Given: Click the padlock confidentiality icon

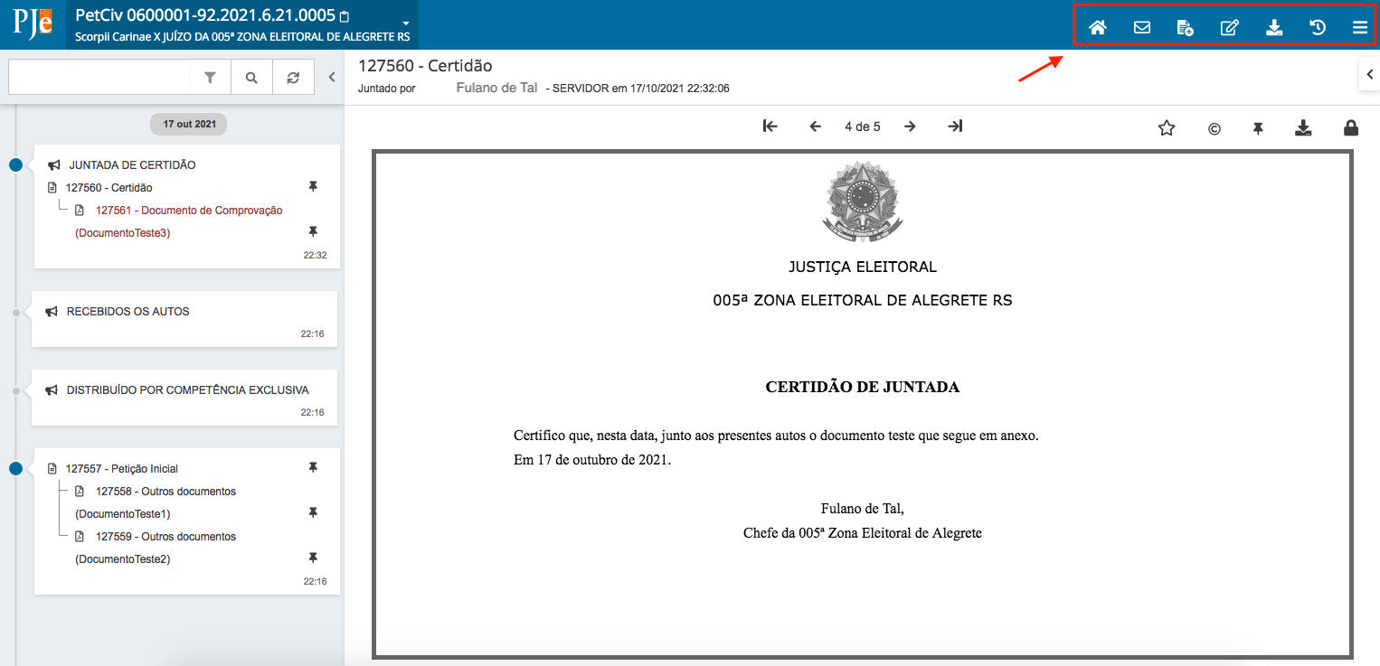Looking at the screenshot, I should [1351, 128].
